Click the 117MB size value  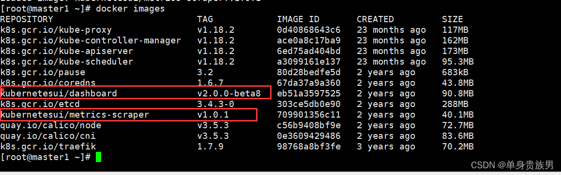click(x=455, y=30)
